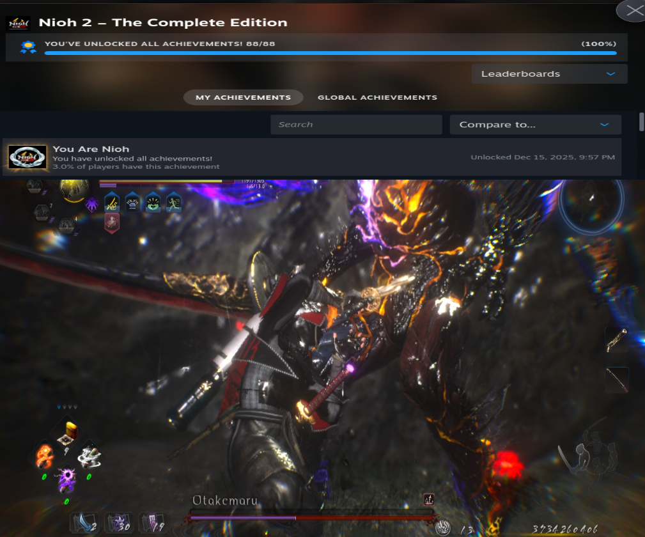
Task: Click the Nioh 2 – The Complete Edition title
Action: [x=163, y=22]
